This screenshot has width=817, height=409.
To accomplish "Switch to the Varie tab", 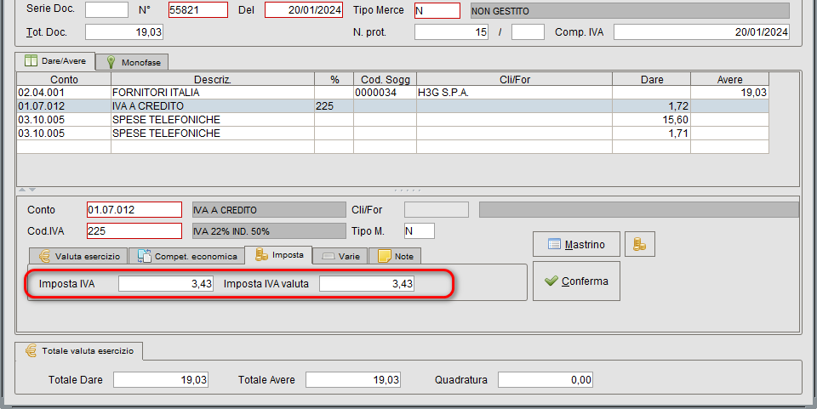I will click(x=340, y=256).
